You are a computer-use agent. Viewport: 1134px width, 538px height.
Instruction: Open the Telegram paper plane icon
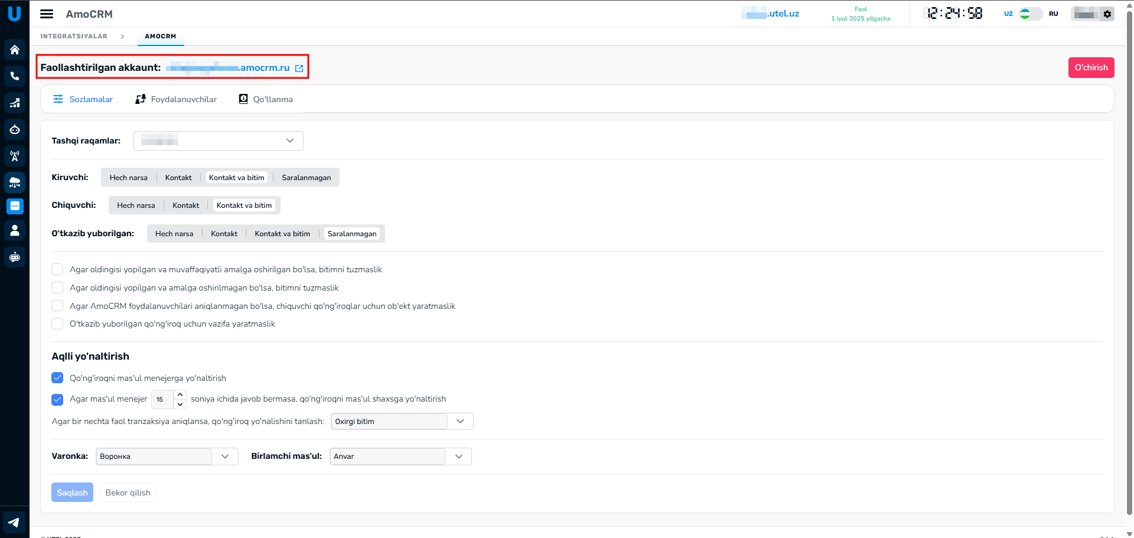click(x=14, y=522)
